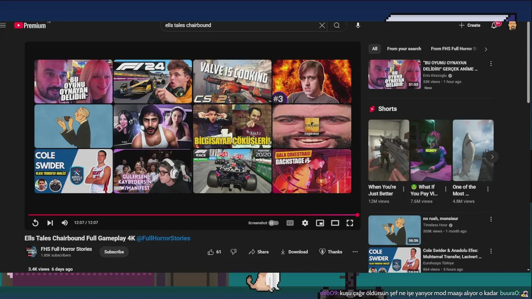This screenshot has height=299, width=532.
Task: Toggle closed captions
Action: point(290,223)
